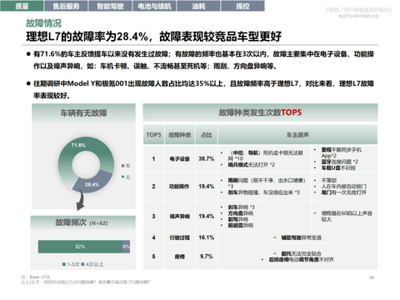Click the downward curved arrow under donut
Image resolution: width=400 pixels, height=300 pixels.
[81, 202]
